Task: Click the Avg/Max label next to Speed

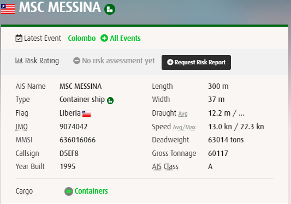Action: [x=184, y=127]
